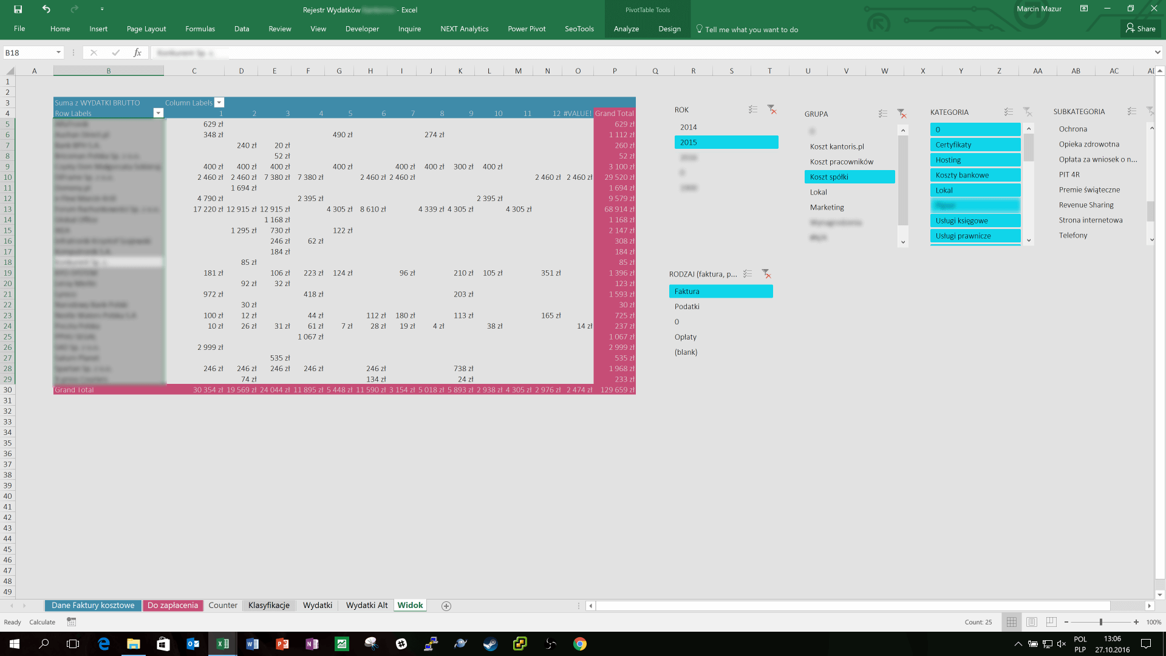Image resolution: width=1166 pixels, height=656 pixels.
Task: Switch to Page Layout view icon
Action: 1032,622
